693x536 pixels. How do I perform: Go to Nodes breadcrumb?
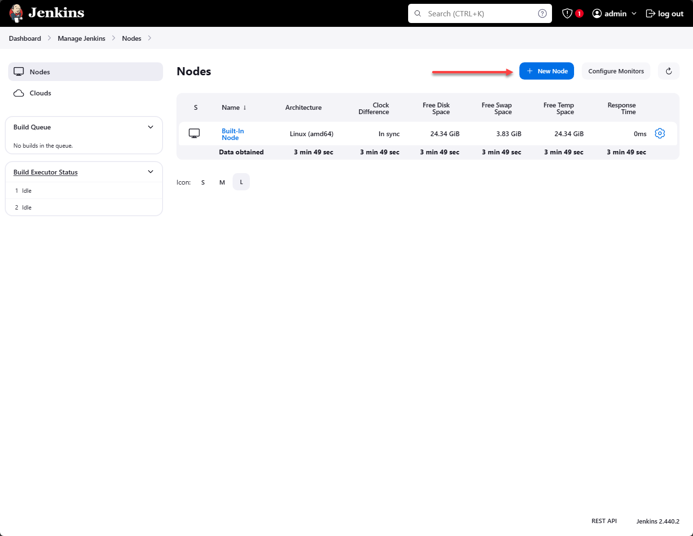tap(131, 38)
